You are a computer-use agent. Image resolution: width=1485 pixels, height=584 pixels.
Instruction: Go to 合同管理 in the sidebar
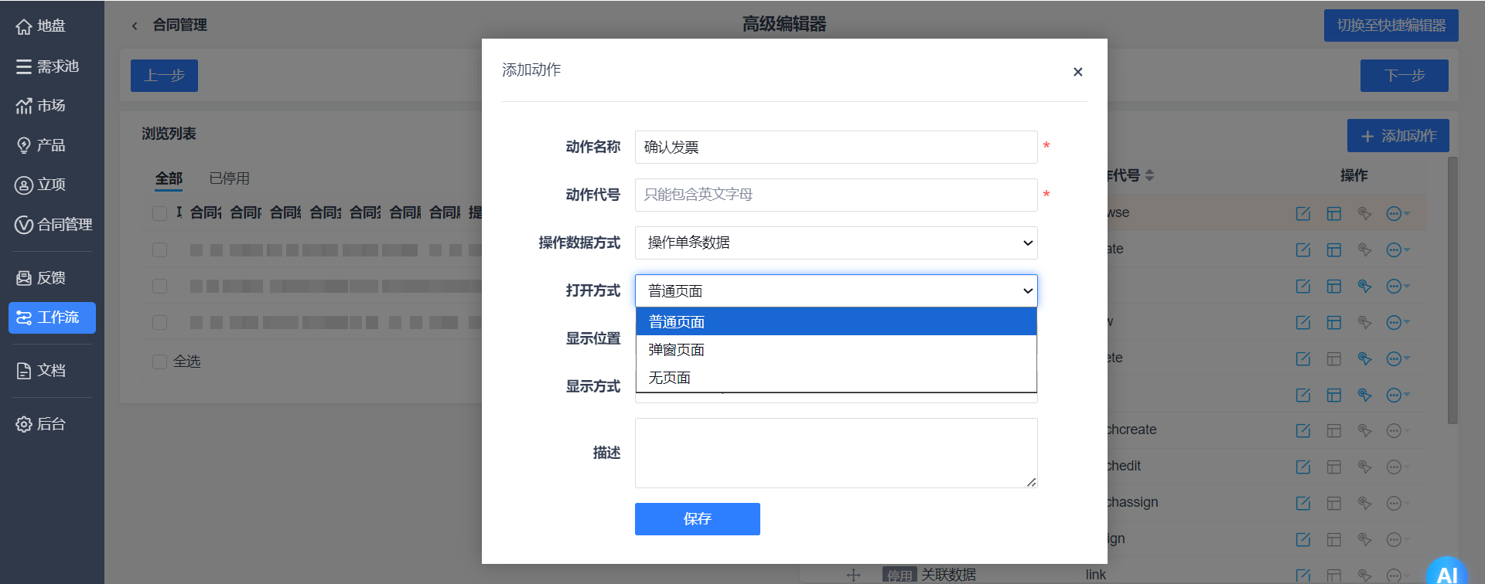[x=53, y=225]
